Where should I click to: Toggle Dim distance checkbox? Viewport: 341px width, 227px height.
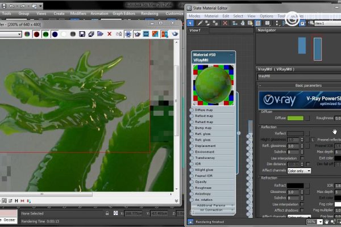pyautogui.click(x=307, y=164)
